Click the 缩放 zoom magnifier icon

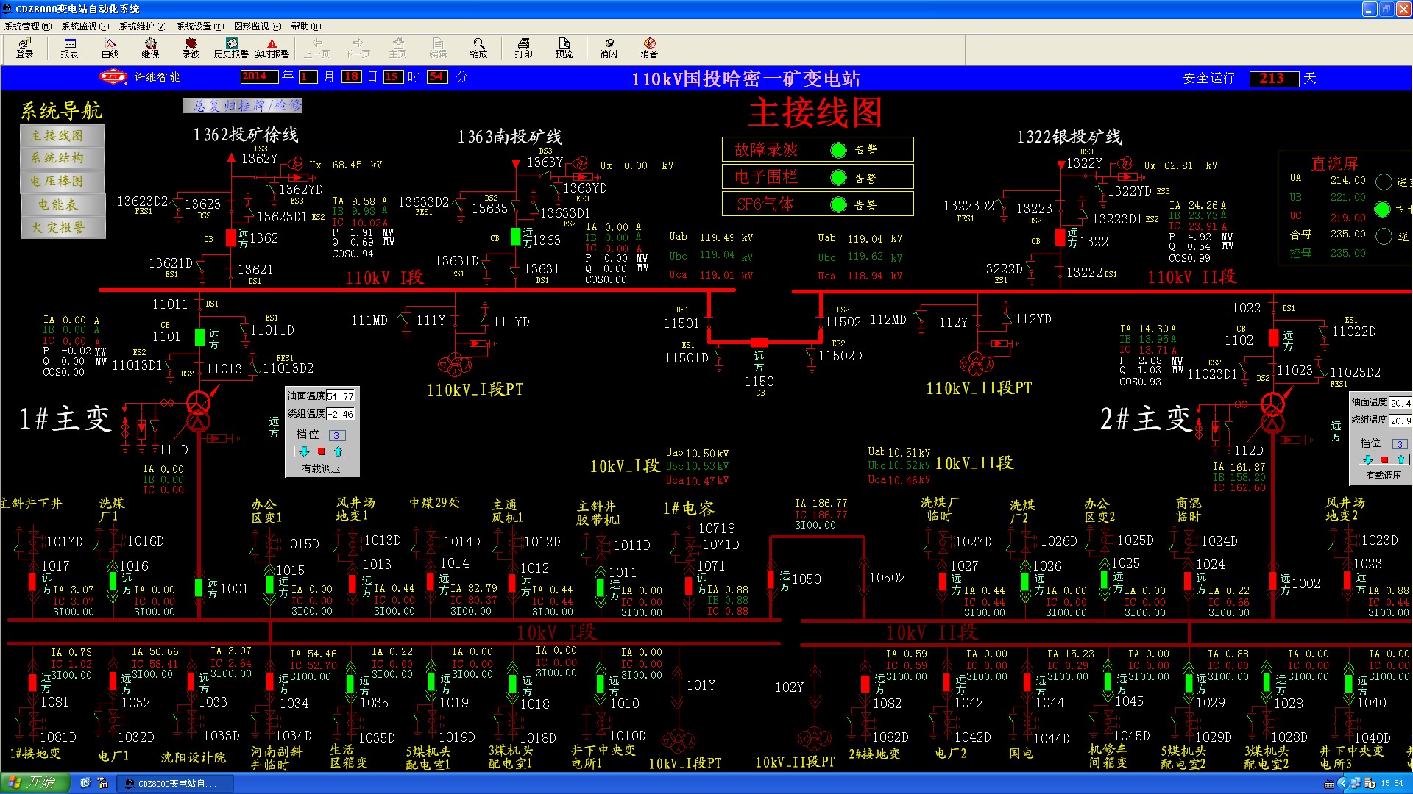tap(479, 48)
